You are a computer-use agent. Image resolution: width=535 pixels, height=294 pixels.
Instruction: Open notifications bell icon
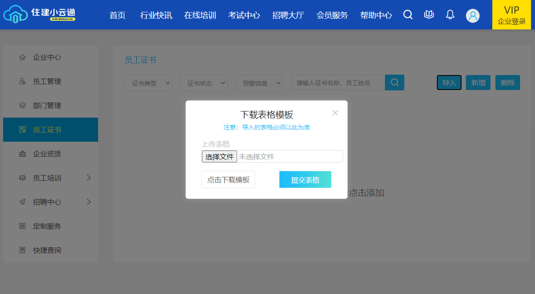click(x=450, y=15)
